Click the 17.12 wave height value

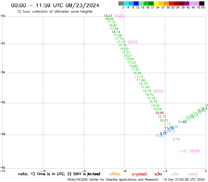139,77
